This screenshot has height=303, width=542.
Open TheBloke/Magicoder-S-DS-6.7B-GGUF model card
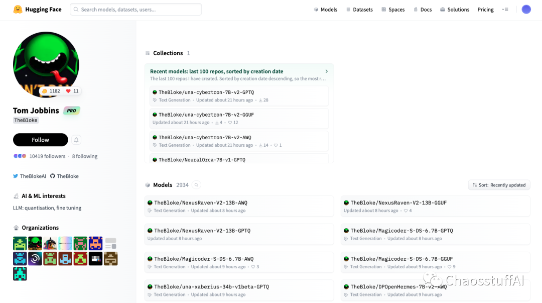[x=436, y=262]
